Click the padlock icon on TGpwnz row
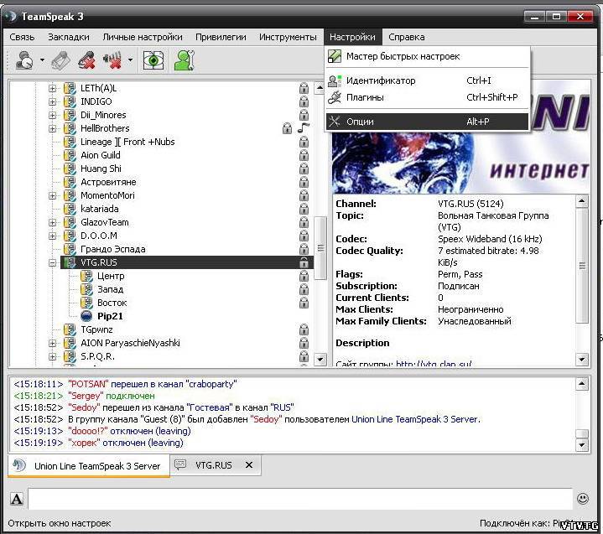 click(x=304, y=329)
